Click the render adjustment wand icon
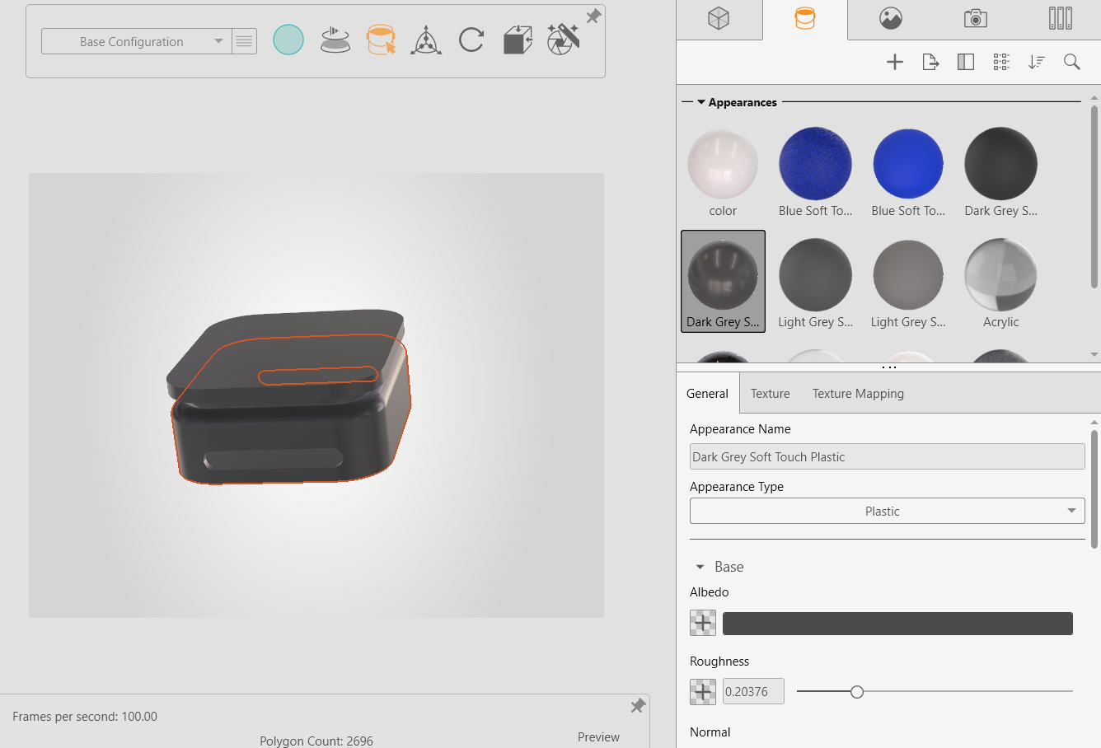 click(563, 40)
